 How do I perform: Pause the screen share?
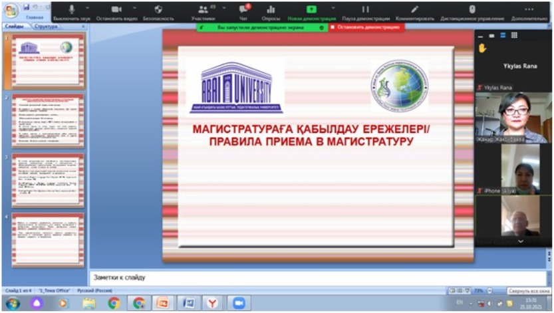(x=365, y=9)
